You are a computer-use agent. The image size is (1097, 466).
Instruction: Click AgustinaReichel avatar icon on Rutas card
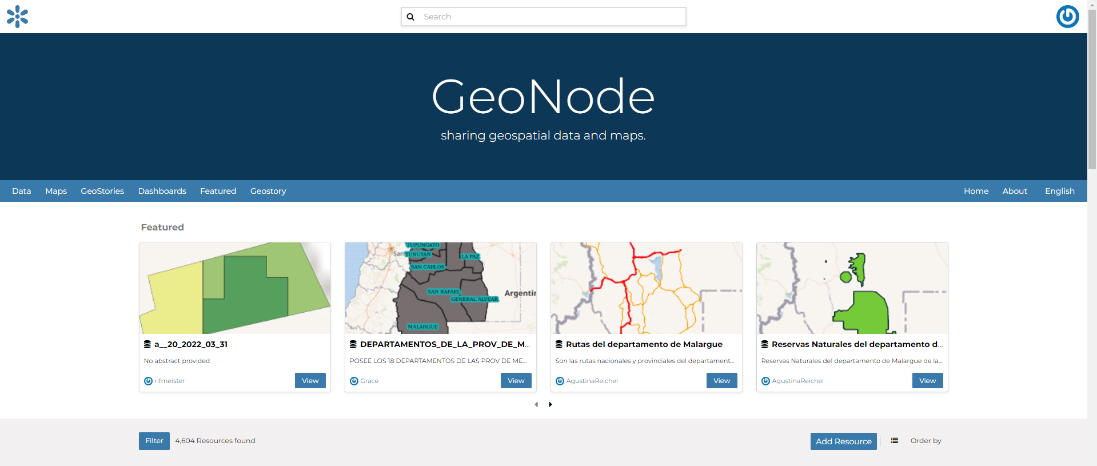(x=560, y=381)
